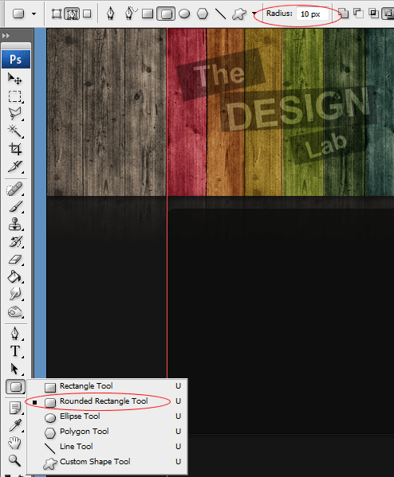
Task: Click the Photoshop Ps logo
Action: [16, 59]
